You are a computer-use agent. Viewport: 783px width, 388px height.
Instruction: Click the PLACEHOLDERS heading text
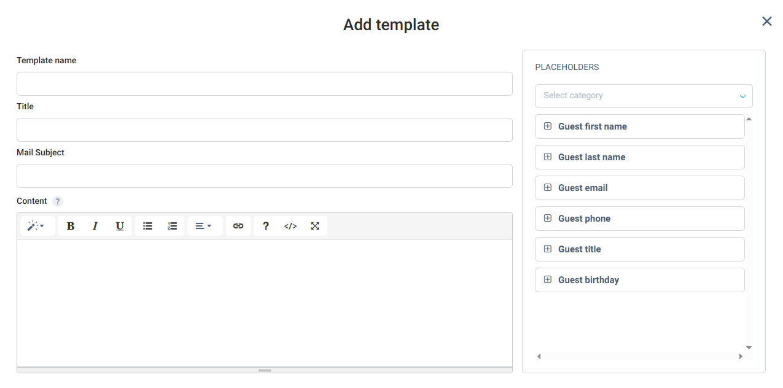pos(567,68)
